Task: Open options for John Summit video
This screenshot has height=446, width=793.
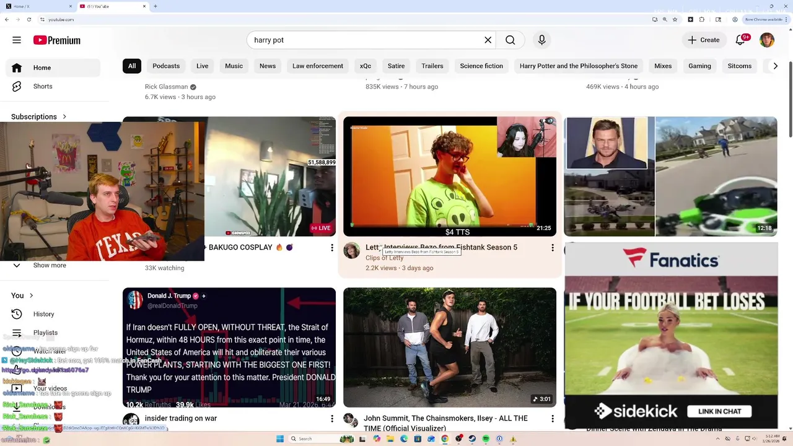Action: coord(553,419)
